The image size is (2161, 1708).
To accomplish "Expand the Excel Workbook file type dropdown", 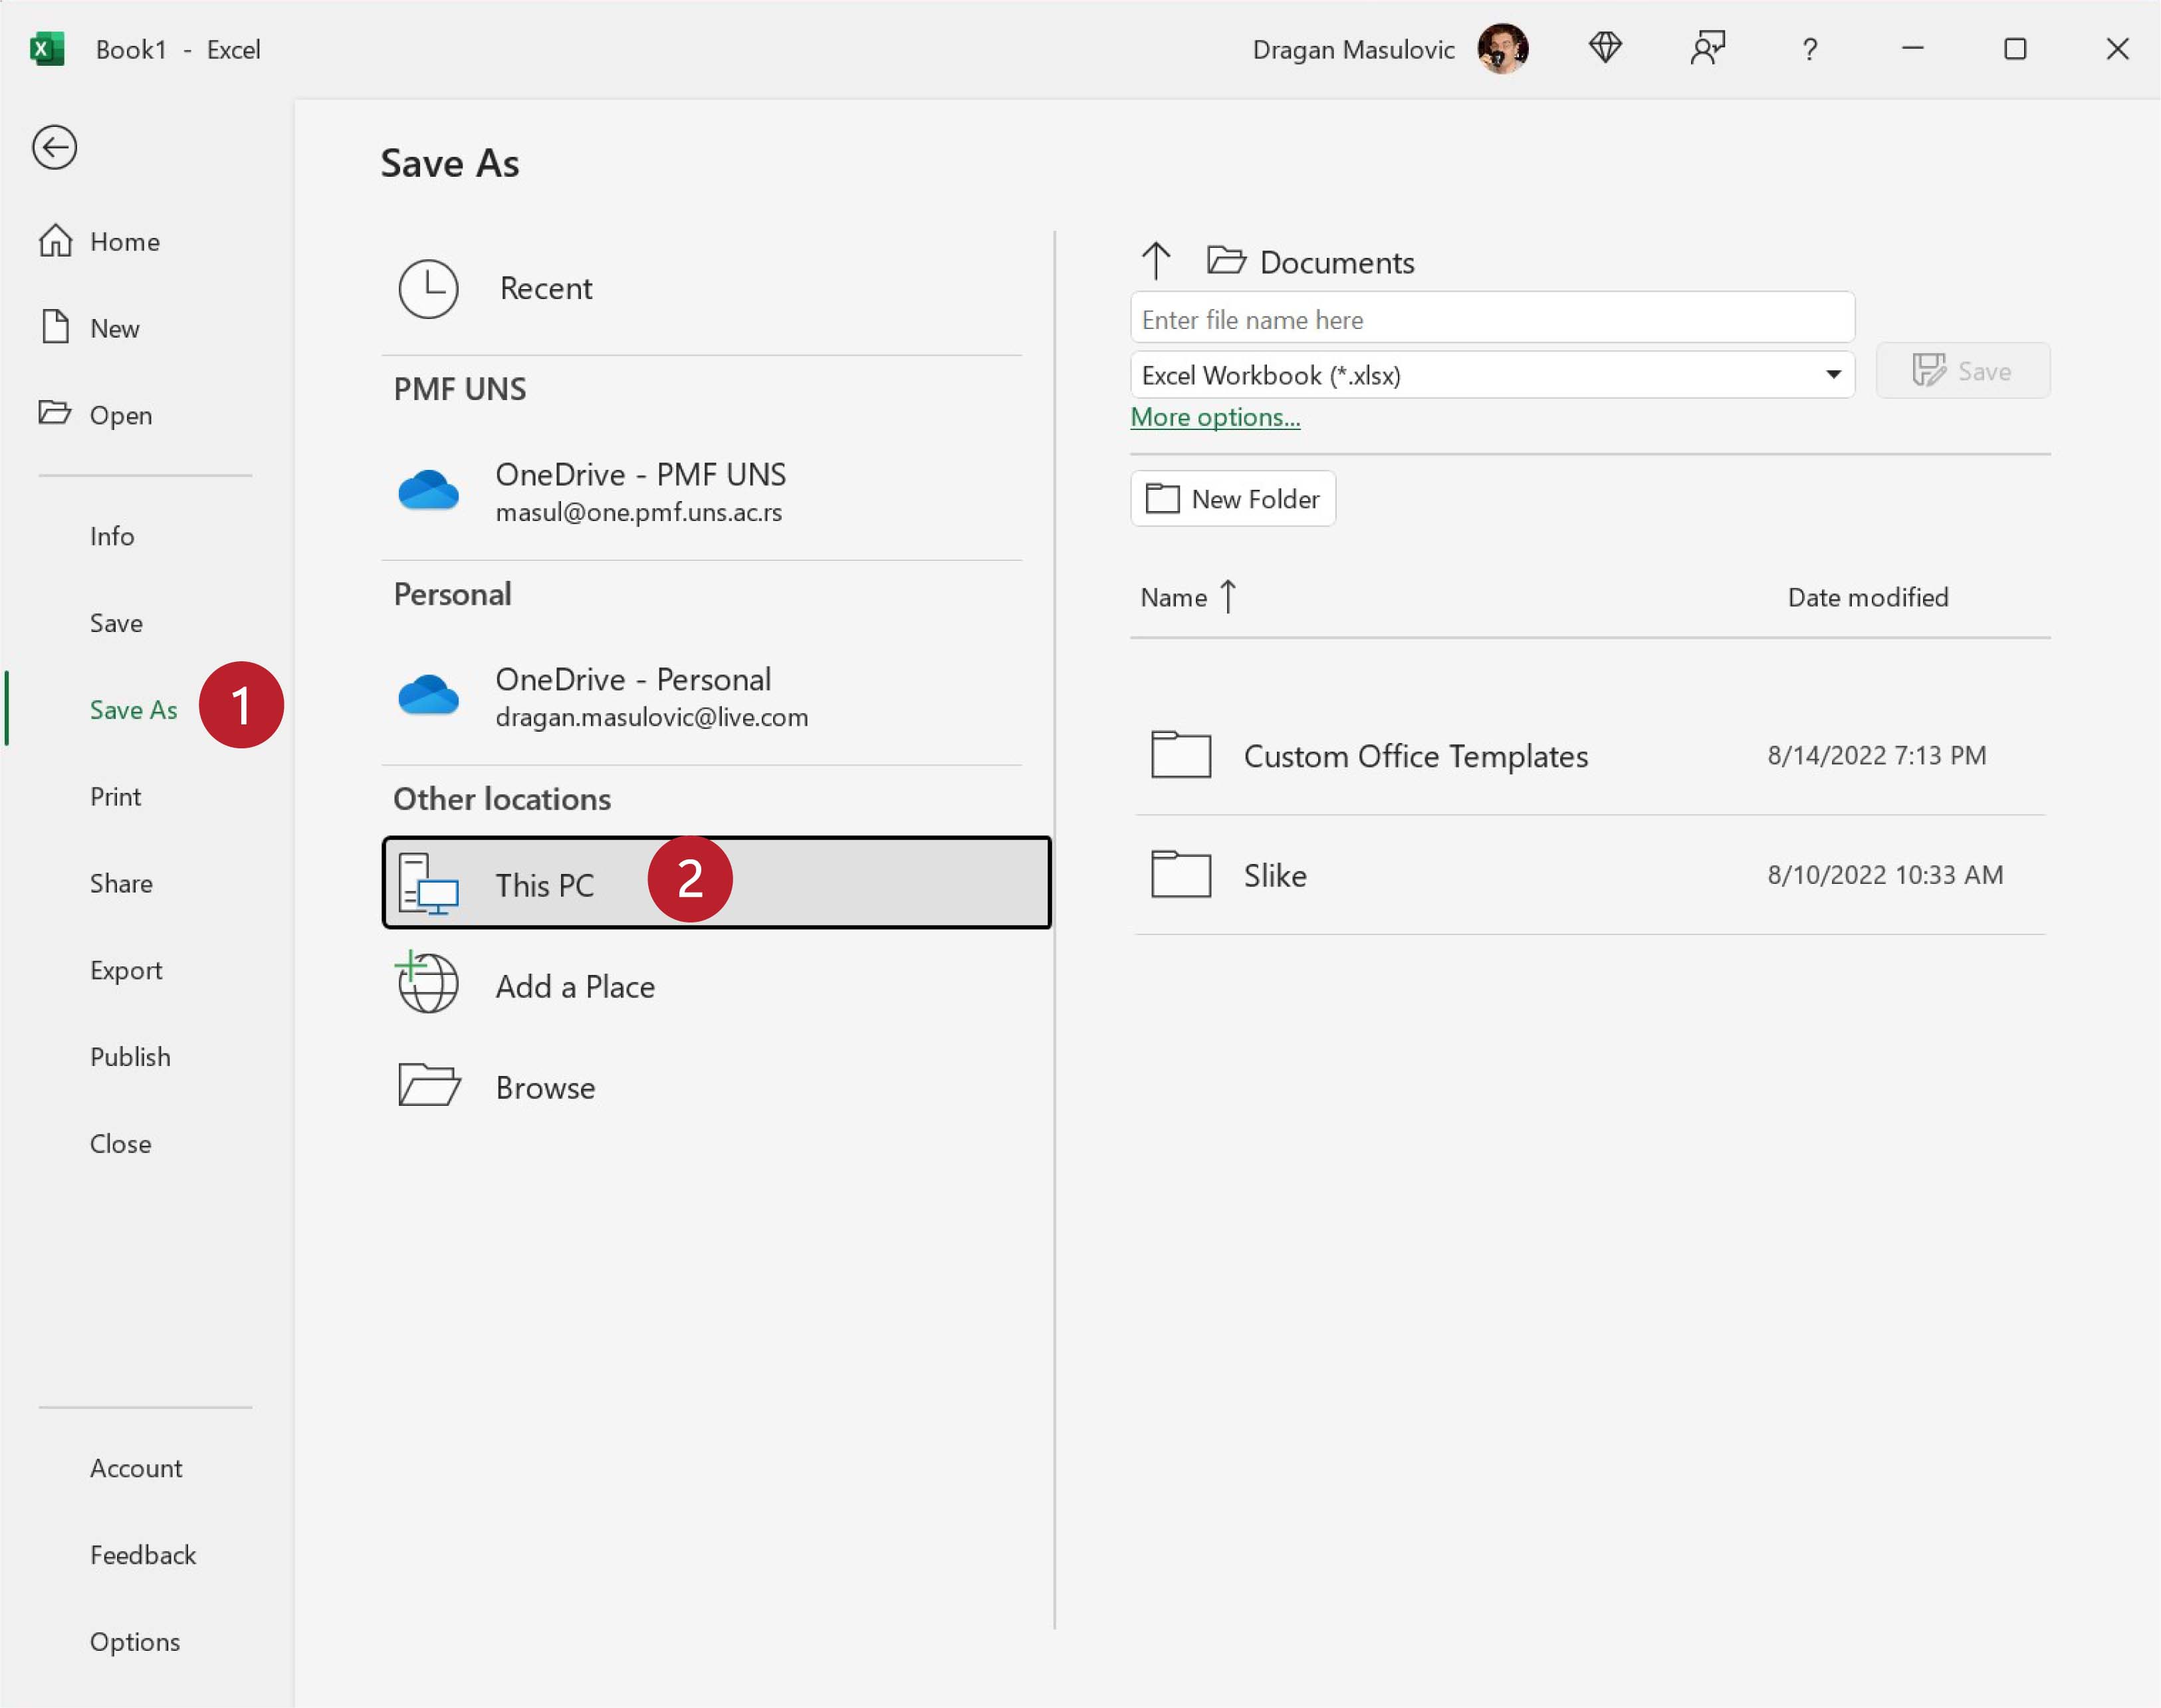I will click(1832, 375).
